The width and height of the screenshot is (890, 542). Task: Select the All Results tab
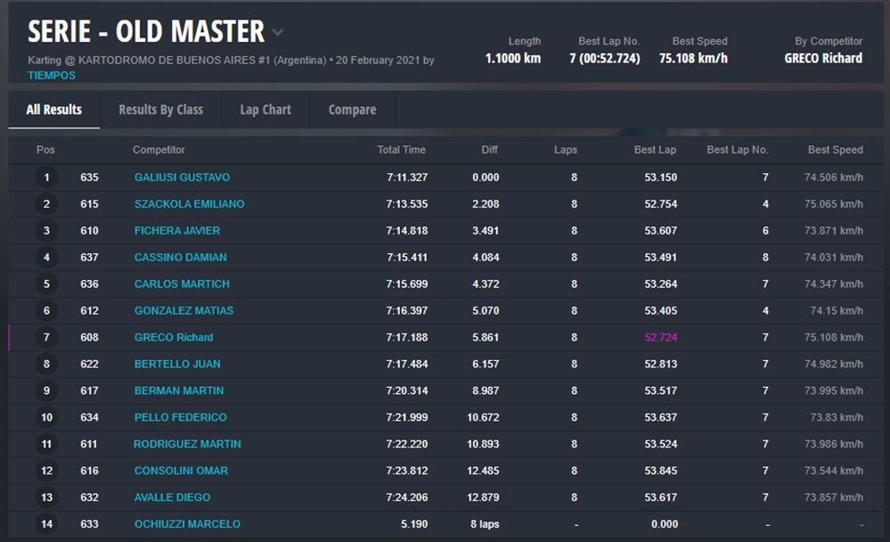click(54, 110)
